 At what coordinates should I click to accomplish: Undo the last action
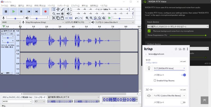click(x=76, y=18)
